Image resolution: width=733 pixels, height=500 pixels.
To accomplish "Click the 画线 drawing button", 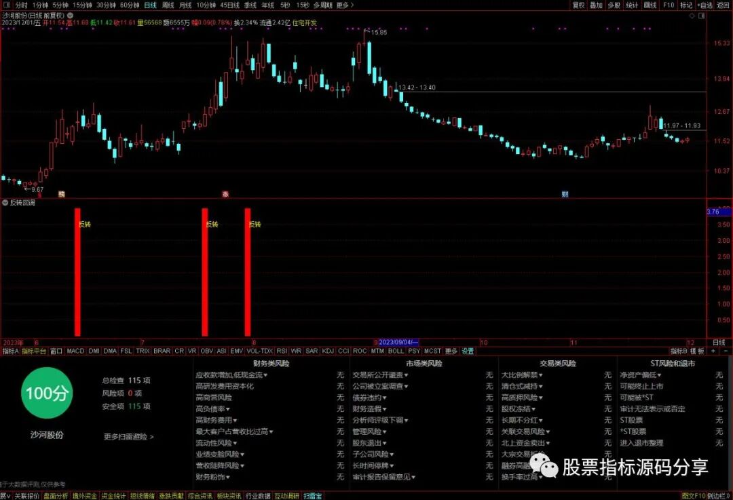I will coord(650,5).
